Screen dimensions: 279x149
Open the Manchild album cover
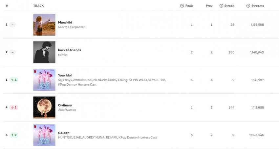[x=44, y=25]
